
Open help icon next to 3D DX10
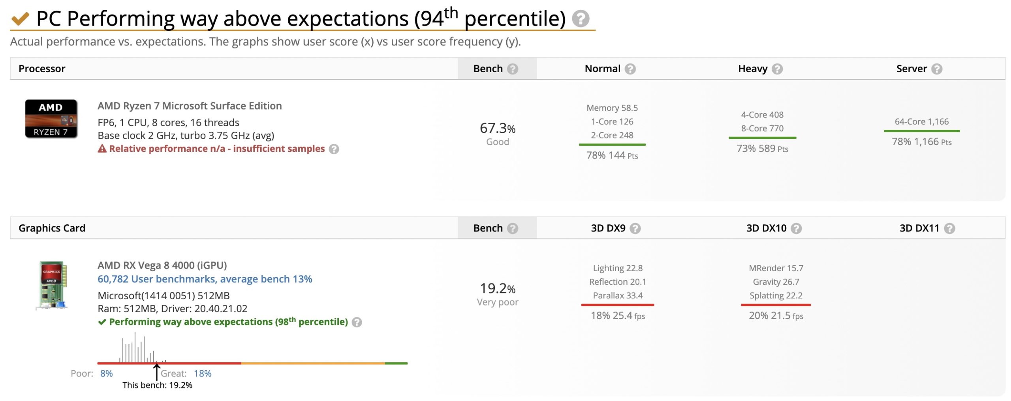click(797, 228)
